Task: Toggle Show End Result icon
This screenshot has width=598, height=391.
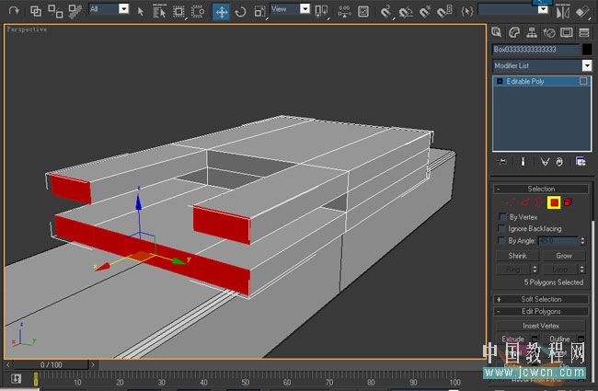Action: (x=523, y=162)
